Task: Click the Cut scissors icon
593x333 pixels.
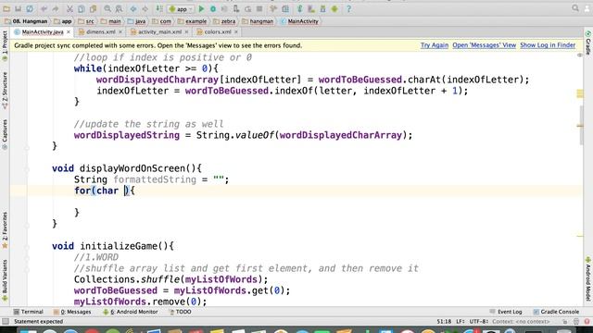Action: point(70,8)
